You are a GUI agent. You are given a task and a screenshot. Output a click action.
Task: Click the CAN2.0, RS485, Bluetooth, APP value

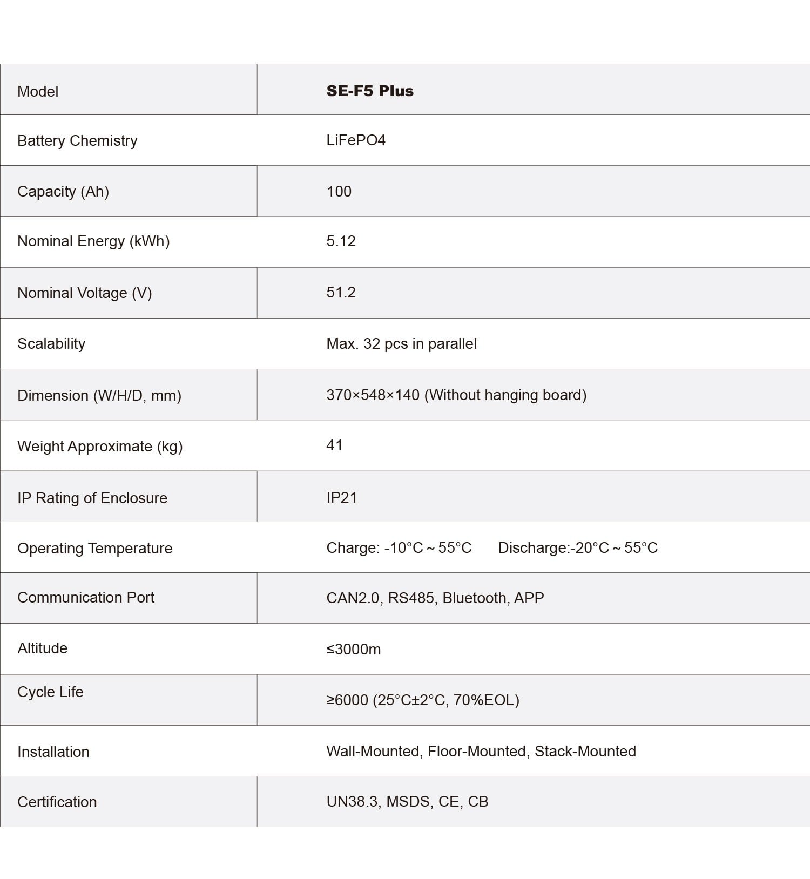[435, 598]
